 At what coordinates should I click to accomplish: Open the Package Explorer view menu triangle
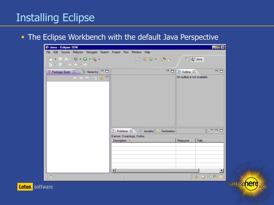[107, 77]
